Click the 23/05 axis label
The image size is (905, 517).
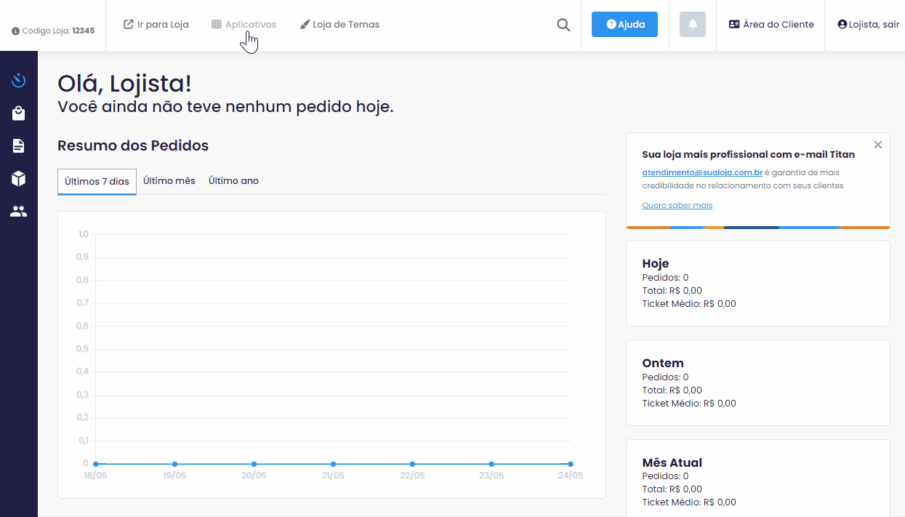[x=491, y=476]
